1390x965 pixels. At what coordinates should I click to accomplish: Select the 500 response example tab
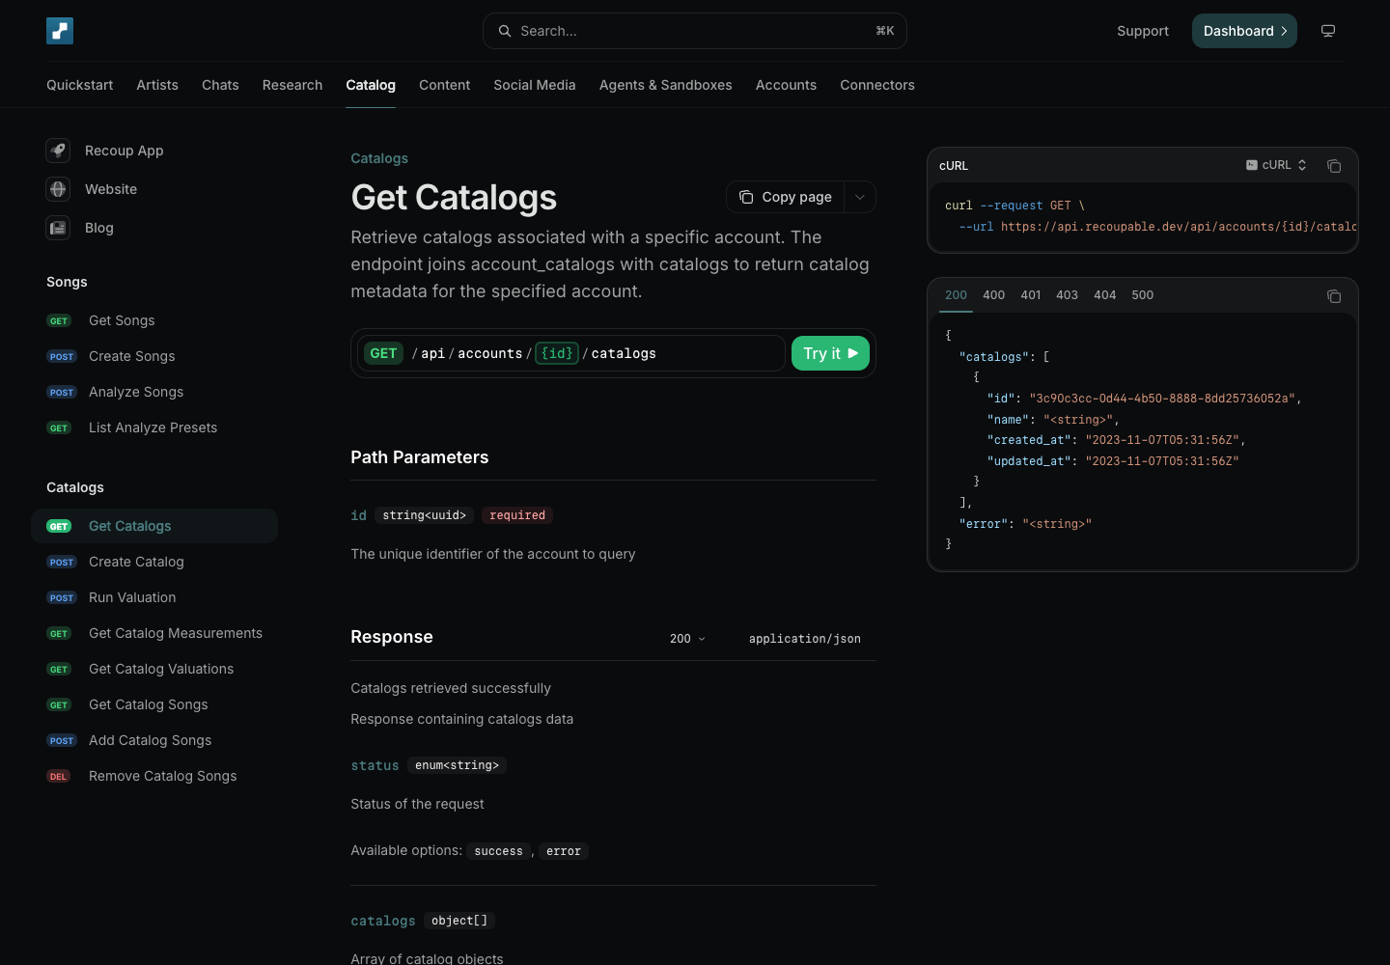[x=1143, y=295]
